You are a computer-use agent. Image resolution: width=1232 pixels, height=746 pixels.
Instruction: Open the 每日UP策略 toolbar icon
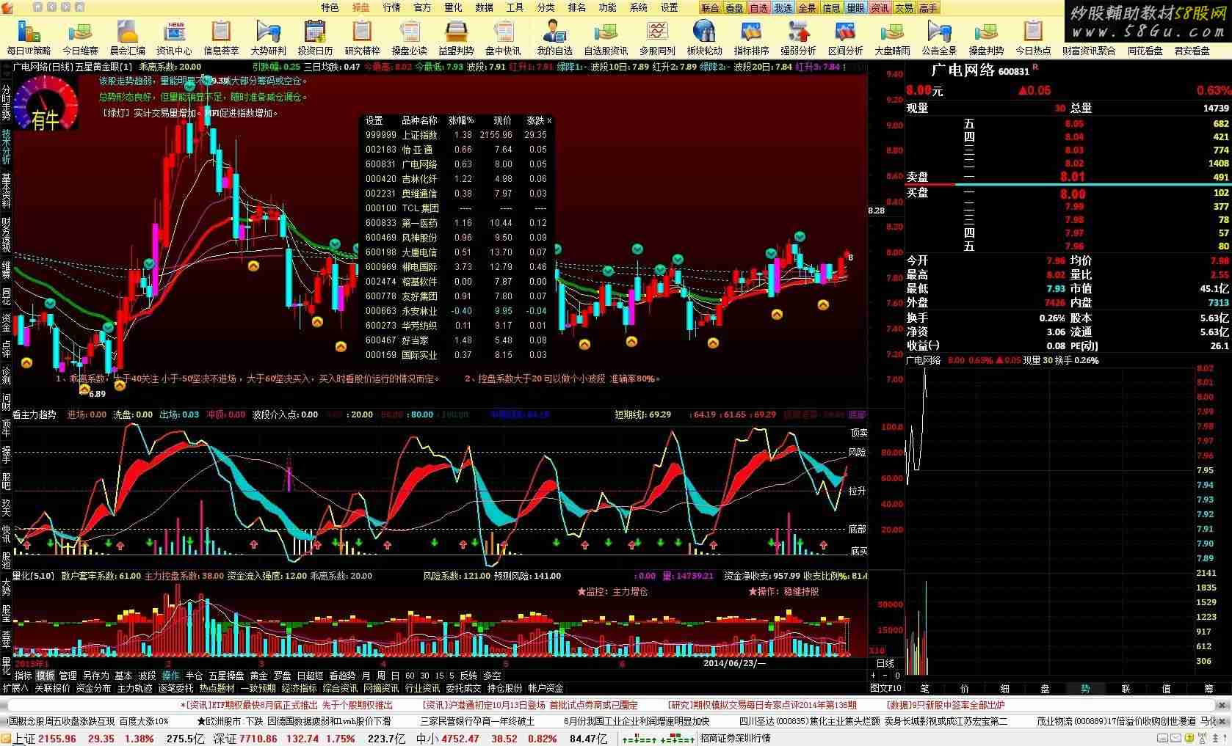29,37
